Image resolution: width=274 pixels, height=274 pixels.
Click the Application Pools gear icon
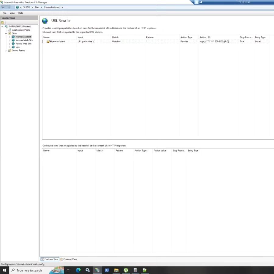click(x=10, y=30)
